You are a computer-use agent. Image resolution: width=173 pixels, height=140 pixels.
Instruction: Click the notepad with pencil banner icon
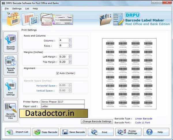119,19
